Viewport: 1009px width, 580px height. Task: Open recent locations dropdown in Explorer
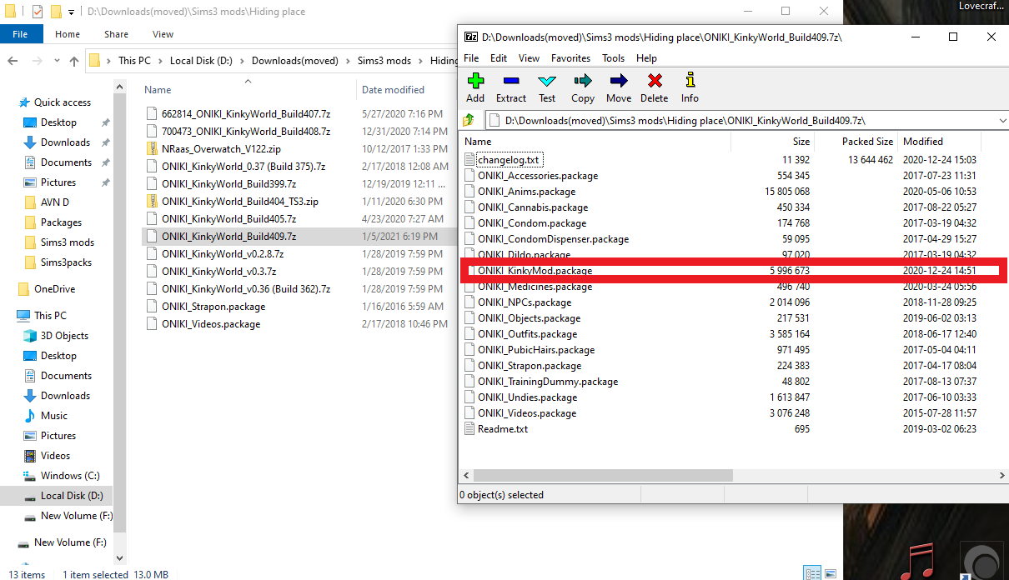point(56,61)
